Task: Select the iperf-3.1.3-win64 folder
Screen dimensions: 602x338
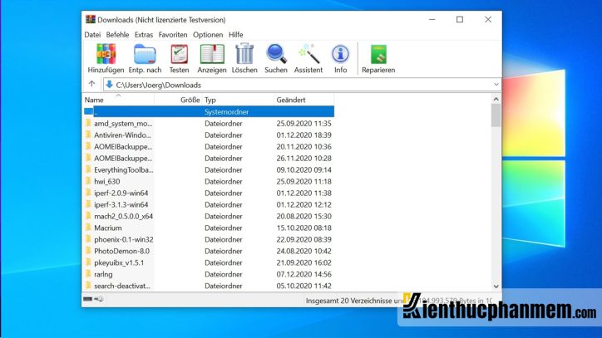Action: pos(121,204)
